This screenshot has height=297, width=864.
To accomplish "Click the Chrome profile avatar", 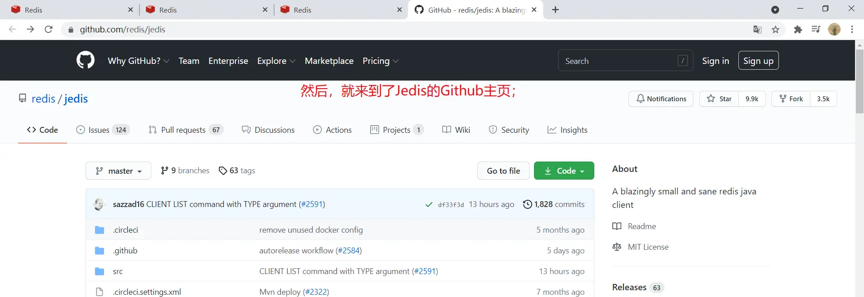I will tap(834, 29).
